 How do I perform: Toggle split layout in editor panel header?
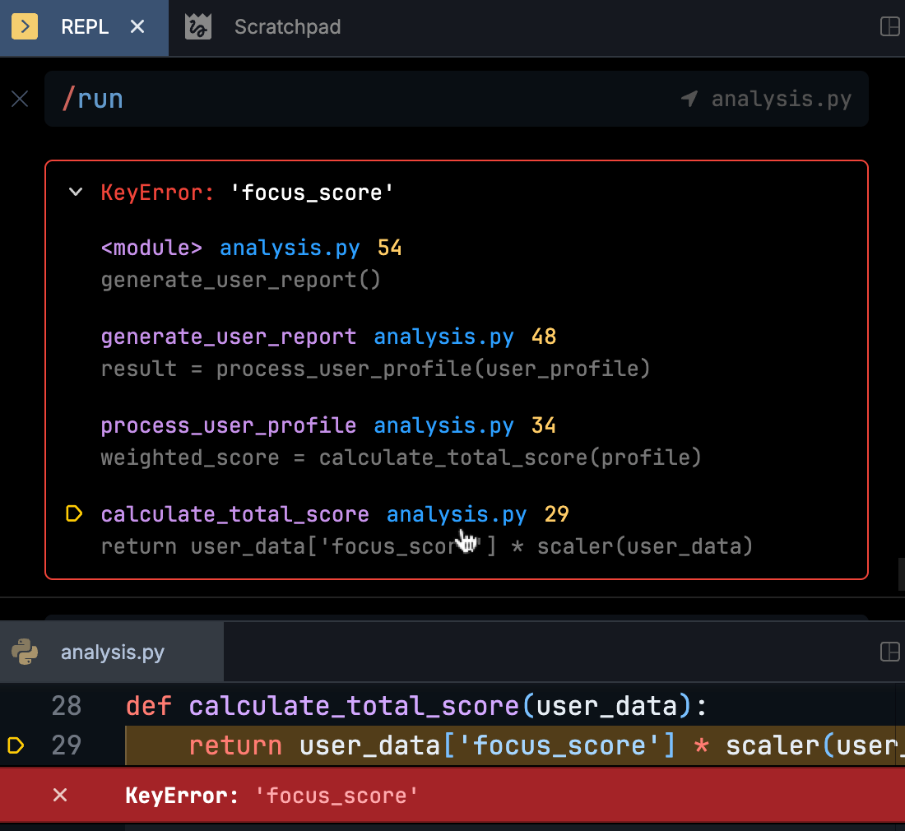889,652
